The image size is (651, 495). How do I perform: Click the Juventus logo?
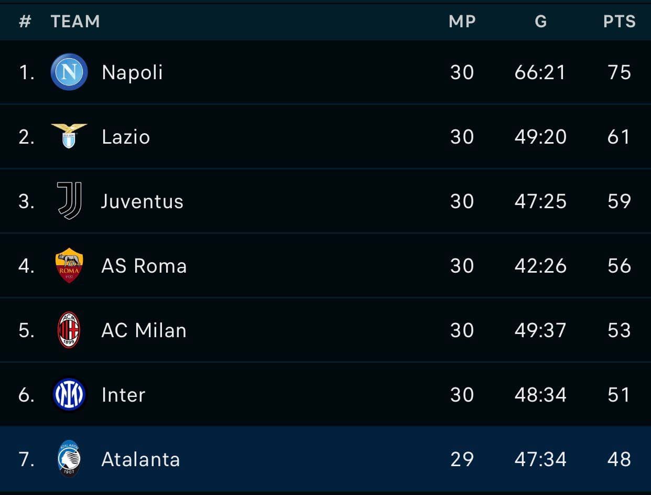pos(69,201)
